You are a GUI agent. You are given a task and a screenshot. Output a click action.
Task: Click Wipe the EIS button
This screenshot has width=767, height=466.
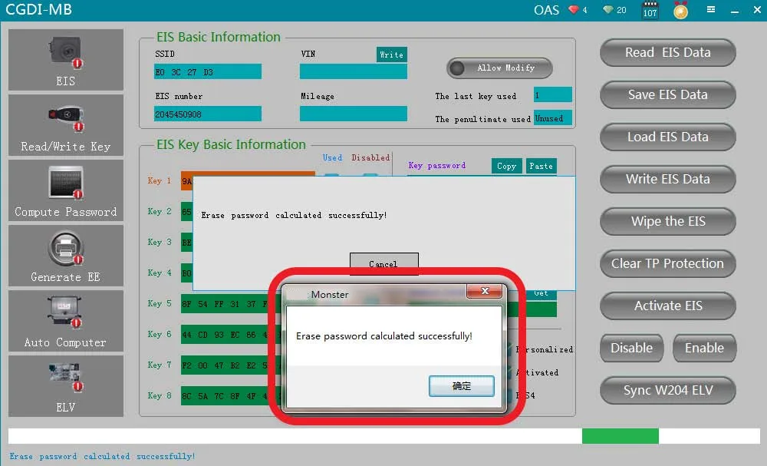[668, 221]
